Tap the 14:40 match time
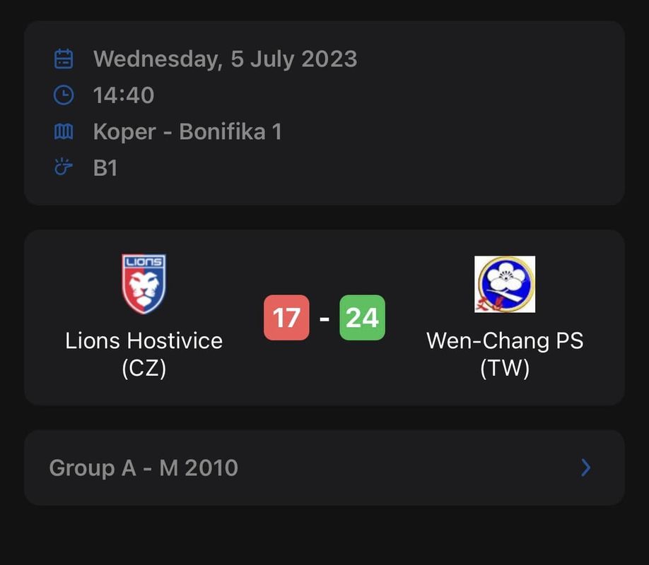 tap(124, 95)
